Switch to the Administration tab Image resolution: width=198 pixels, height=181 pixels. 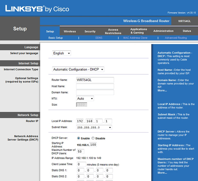coord(163,31)
